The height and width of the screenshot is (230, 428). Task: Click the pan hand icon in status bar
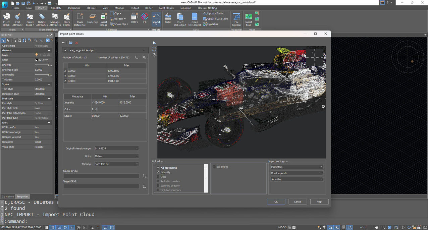tap(377, 227)
